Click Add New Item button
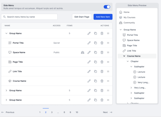161x117 pixels. [x=103, y=17]
